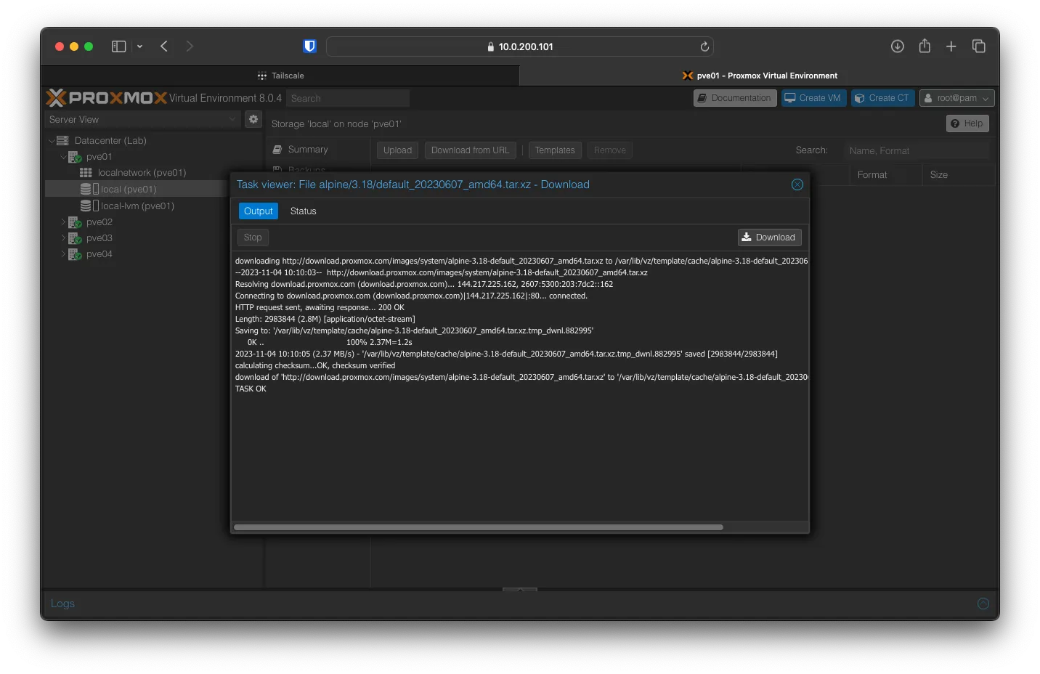The height and width of the screenshot is (674, 1040).
Task: Sort by the Size column header
Action: pos(959,175)
